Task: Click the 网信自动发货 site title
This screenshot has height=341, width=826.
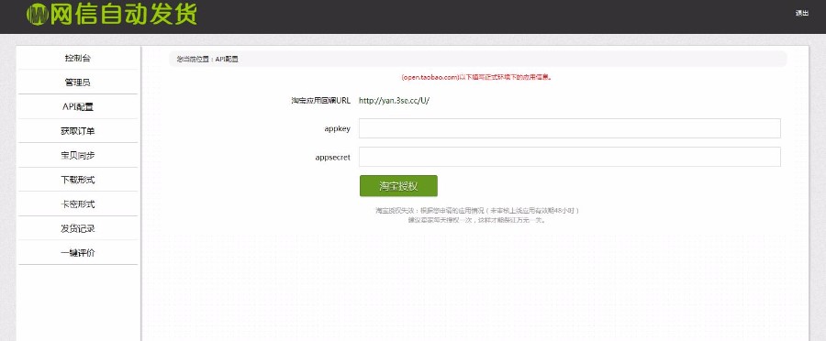Action: tap(124, 15)
